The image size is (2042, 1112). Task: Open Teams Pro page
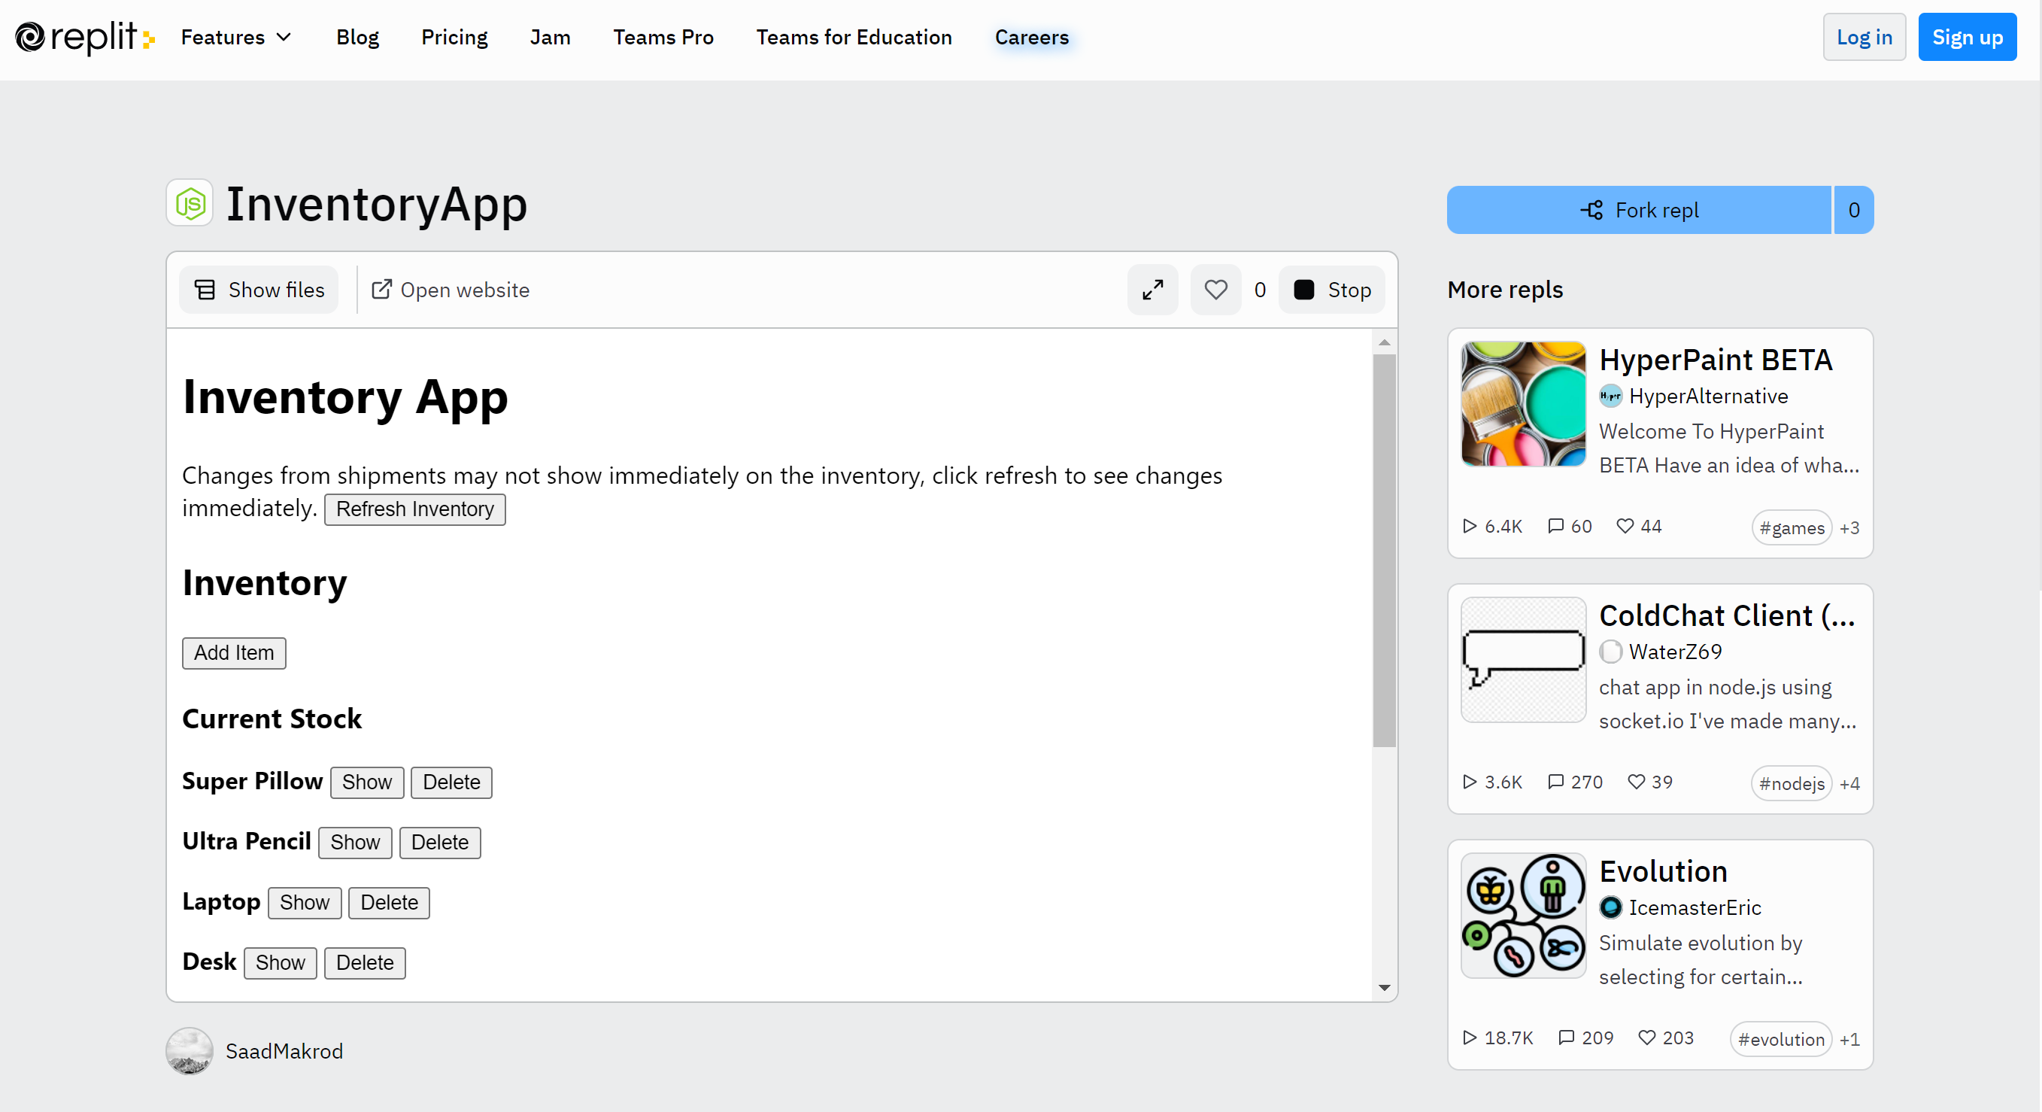point(663,38)
